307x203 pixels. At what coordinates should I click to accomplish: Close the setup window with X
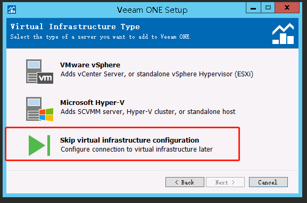tap(287, 8)
